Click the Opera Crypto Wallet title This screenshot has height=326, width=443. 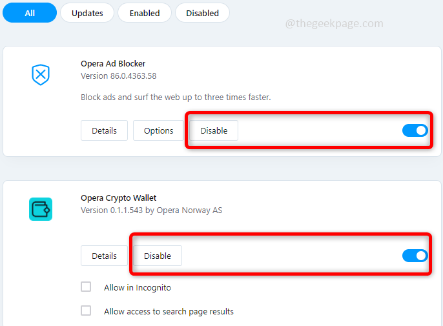coord(119,198)
